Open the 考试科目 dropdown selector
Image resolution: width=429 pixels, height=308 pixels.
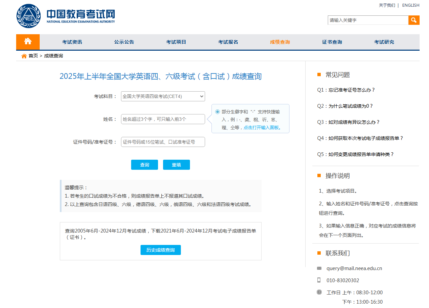point(163,96)
